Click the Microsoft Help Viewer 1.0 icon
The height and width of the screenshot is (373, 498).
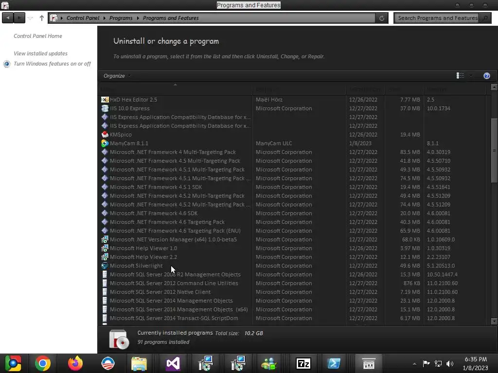coord(105,248)
